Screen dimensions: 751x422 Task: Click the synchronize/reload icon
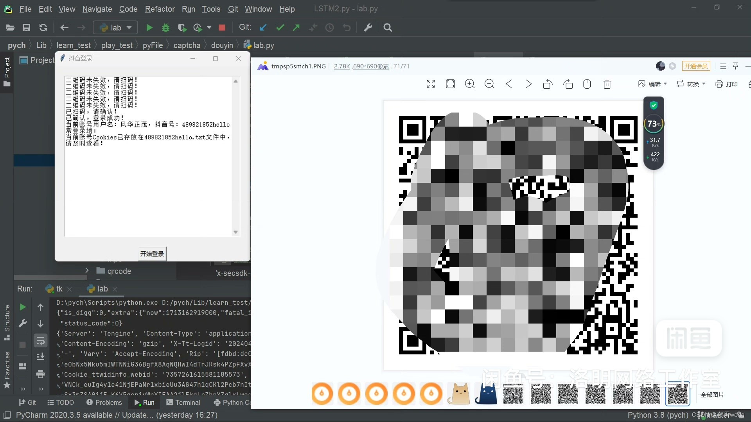(43, 28)
